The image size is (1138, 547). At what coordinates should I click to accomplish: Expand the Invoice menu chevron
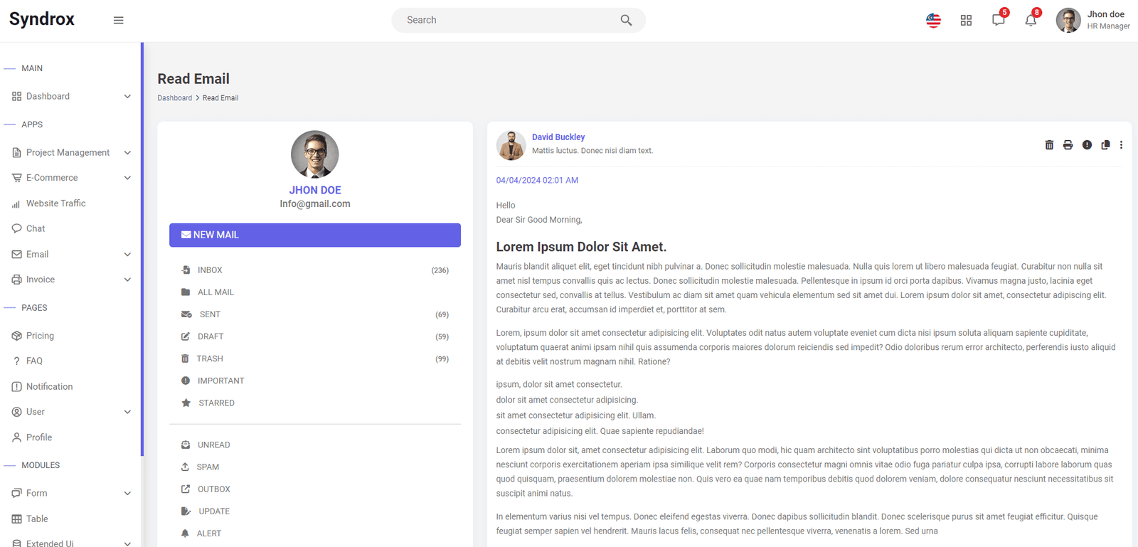(x=127, y=280)
